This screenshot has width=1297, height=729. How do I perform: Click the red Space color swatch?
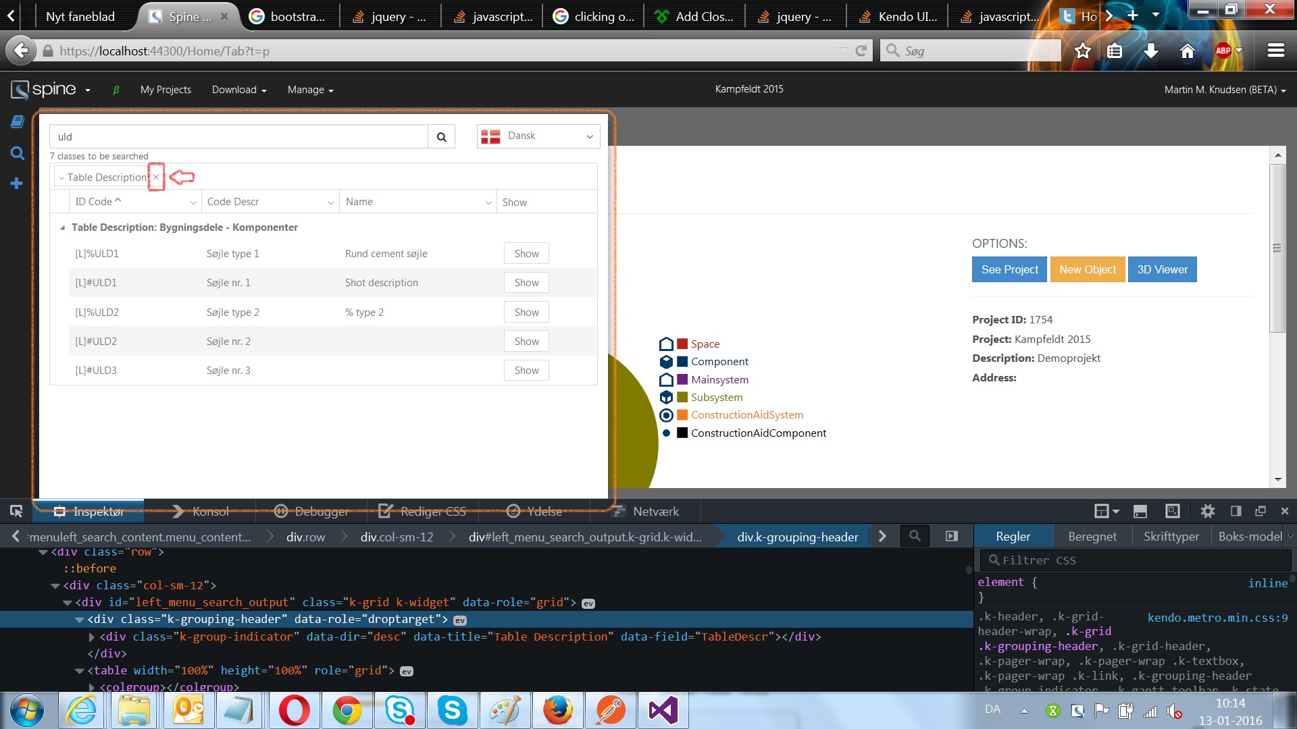pos(682,344)
